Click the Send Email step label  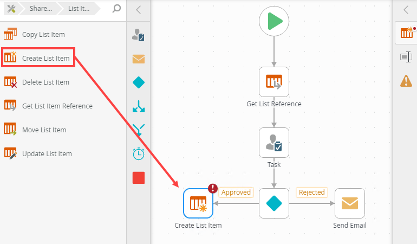350,226
